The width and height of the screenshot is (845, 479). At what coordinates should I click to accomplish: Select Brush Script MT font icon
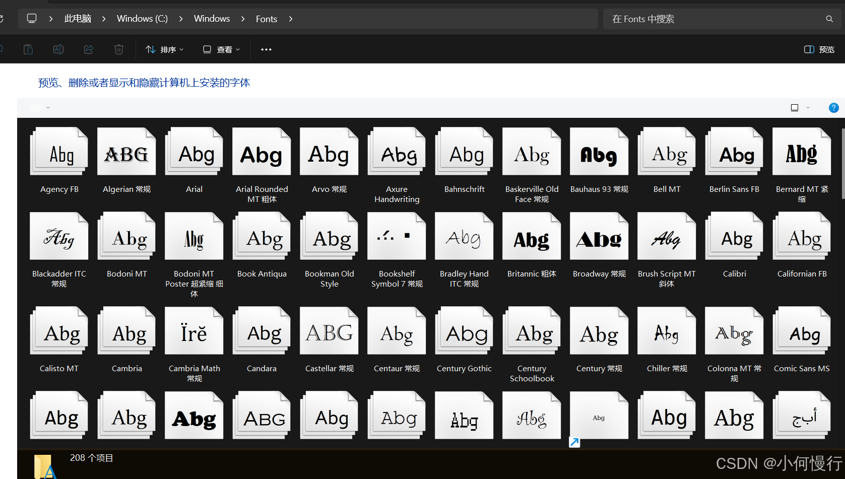coord(667,236)
